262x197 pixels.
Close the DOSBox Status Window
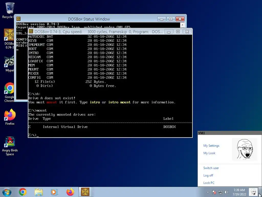[180, 19]
